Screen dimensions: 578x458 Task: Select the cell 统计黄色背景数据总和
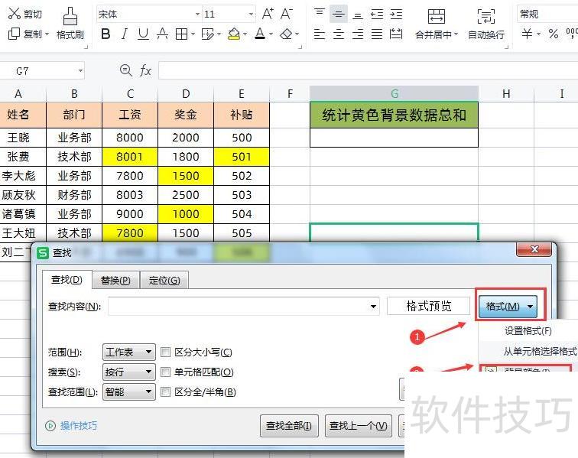tap(394, 115)
